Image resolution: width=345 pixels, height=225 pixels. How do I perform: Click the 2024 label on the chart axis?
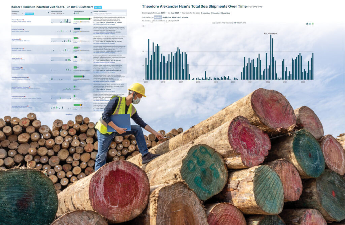303,82
